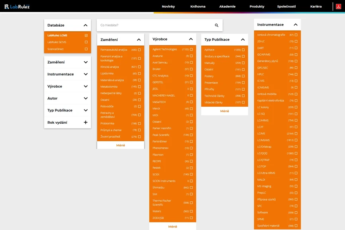Check Proteomika filter
Screen dimensions: 345x230
[x=139, y=123]
